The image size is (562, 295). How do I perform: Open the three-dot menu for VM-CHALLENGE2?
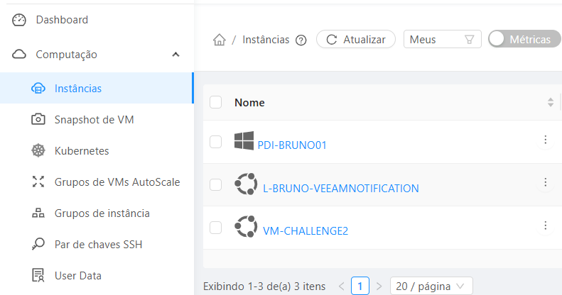(545, 226)
